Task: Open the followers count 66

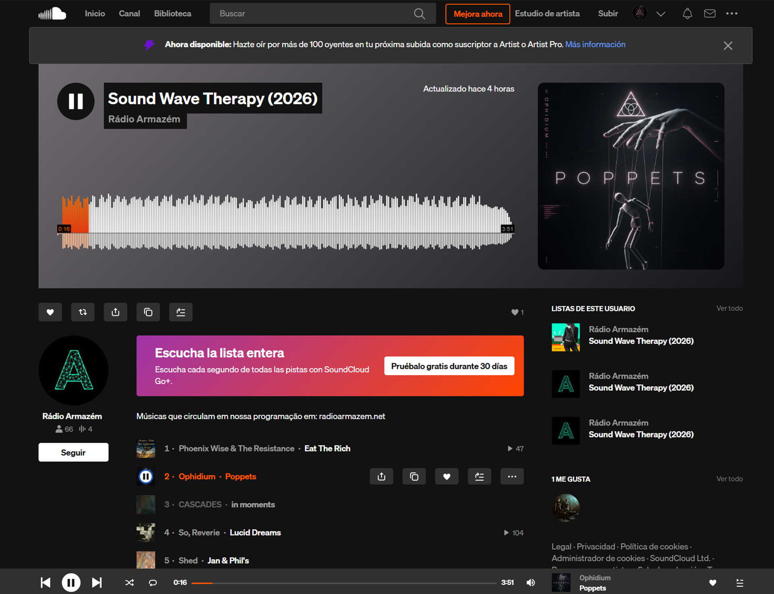Action: [x=64, y=429]
